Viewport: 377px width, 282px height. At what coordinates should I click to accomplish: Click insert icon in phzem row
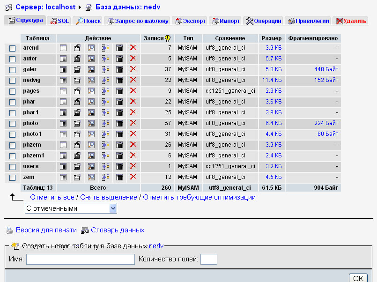tap(105, 145)
